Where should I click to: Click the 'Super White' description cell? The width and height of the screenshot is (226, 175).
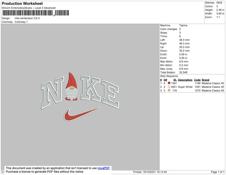[x=185, y=87]
